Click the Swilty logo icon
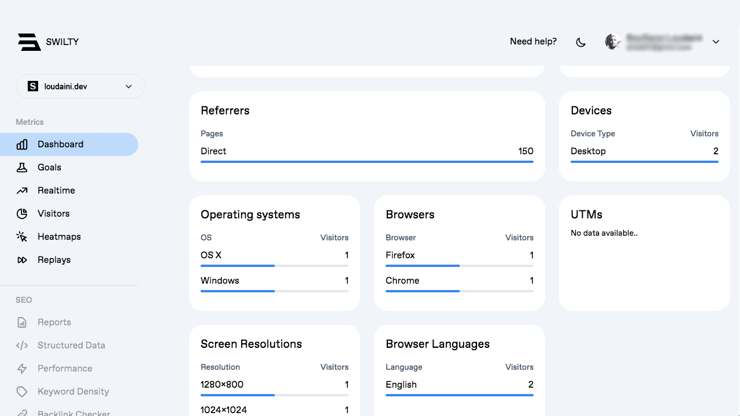740x416 pixels. coord(29,42)
